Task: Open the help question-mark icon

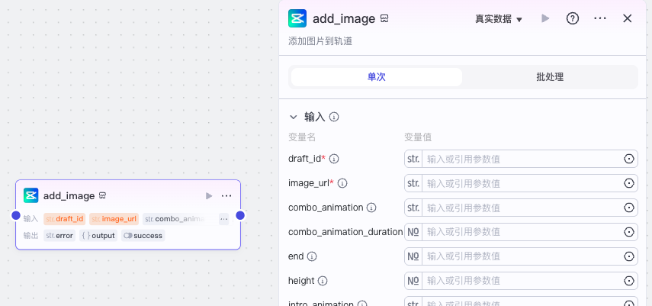Action: click(573, 18)
